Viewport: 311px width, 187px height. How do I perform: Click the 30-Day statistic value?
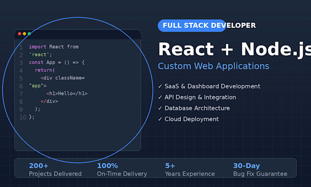pyautogui.click(x=247, y=166)
